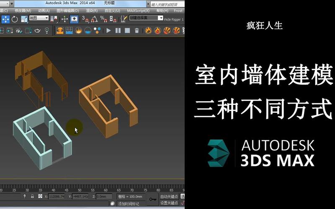
Task: Open MAXScript(X) menu
Action: tap(138, 10)
